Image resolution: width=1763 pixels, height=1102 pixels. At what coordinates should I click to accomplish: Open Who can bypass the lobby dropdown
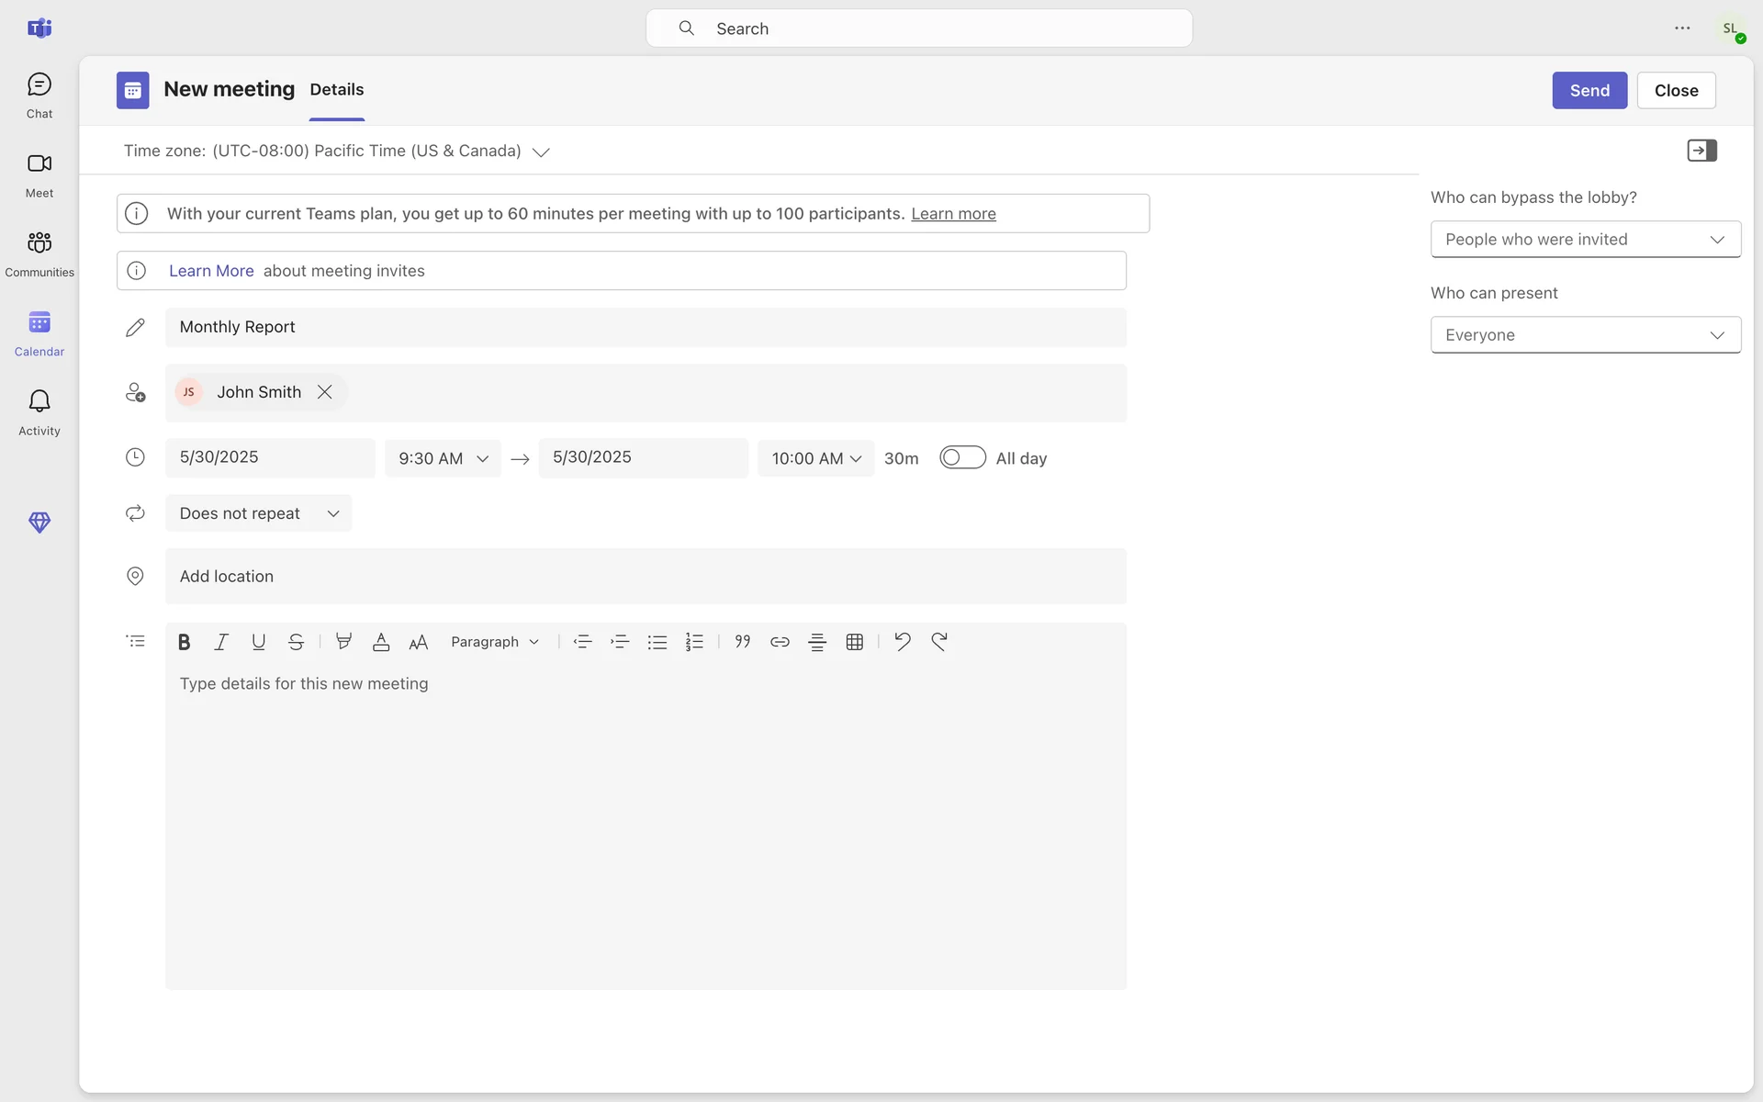tap(1585, 240)
